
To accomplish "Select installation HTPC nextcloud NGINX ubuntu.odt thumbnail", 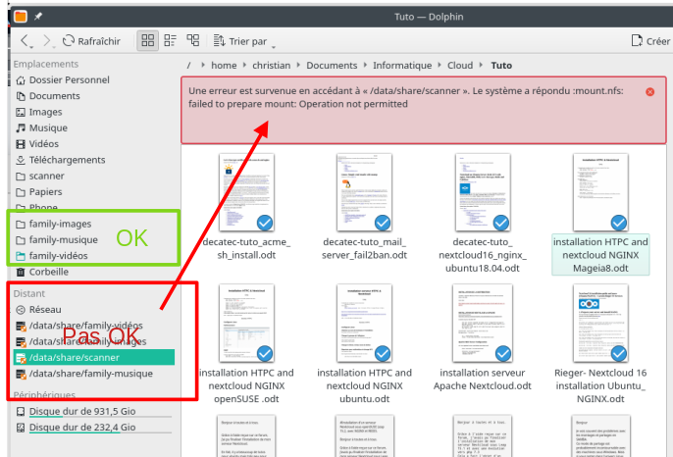I will coord(364,323).
